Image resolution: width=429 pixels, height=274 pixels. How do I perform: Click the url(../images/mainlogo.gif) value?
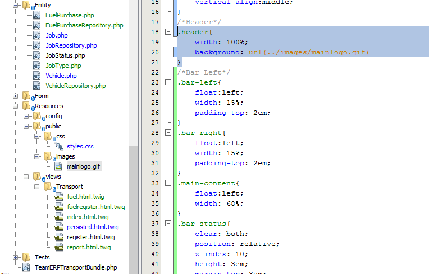click(x=309, y=52)
